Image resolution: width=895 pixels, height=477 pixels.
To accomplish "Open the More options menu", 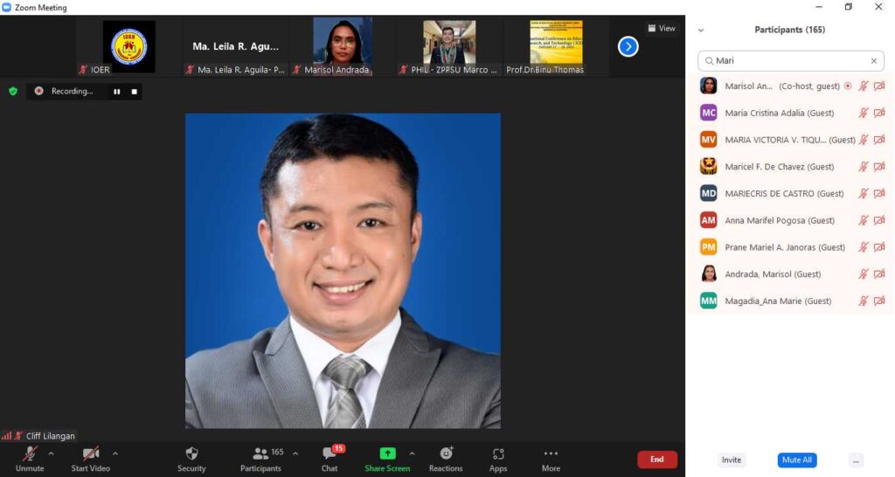I will pos(551,454).
